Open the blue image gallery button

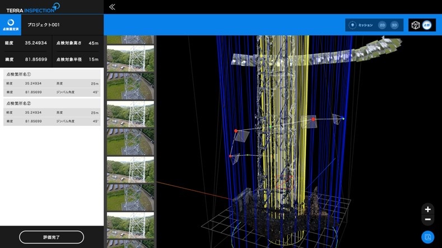point(427,237)
